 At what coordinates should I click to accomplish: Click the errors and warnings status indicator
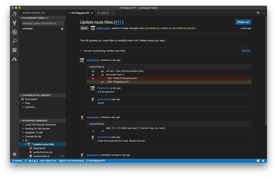coord(33,161)
